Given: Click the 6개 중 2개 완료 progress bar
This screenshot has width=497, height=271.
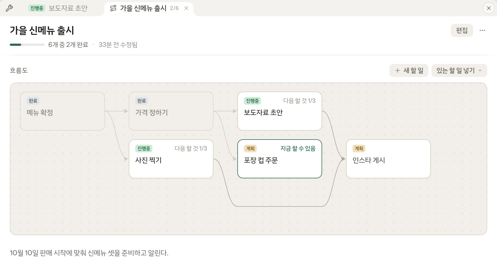Looking at the screenshot, I should coord(27,45).
